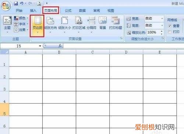This screenshot has width=184, height=134.
Task: Select column C header
Action: (x=93, y=52)
